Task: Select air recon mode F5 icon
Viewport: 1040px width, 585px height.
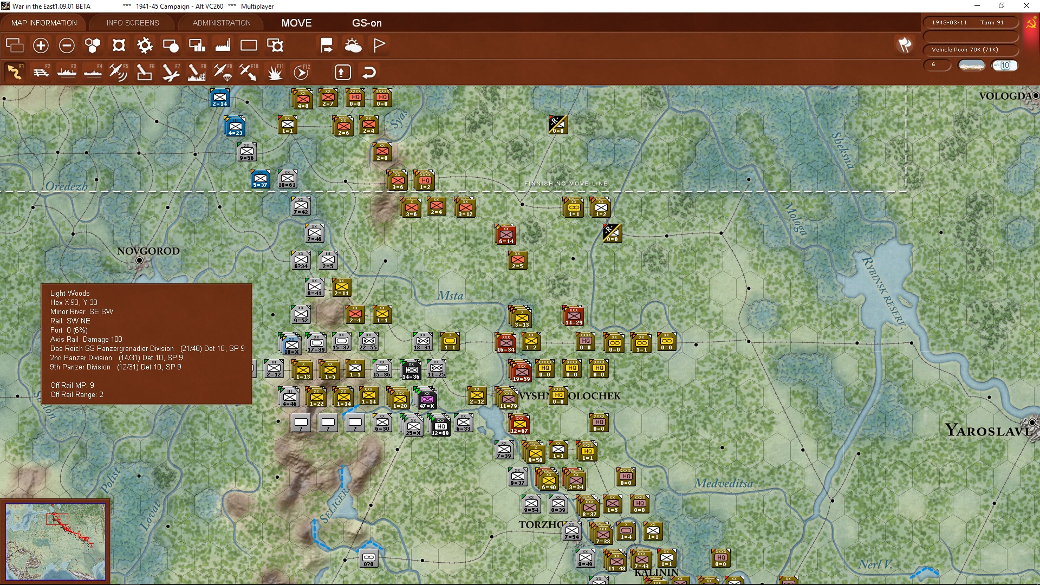Action: [x=119, y=72]
